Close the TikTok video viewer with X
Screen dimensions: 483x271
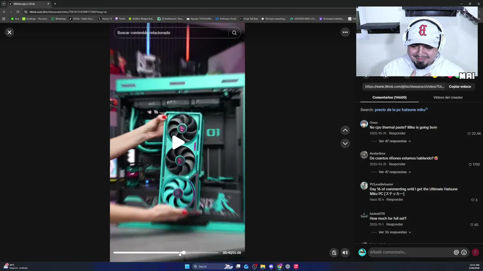(x=9, y=32)
